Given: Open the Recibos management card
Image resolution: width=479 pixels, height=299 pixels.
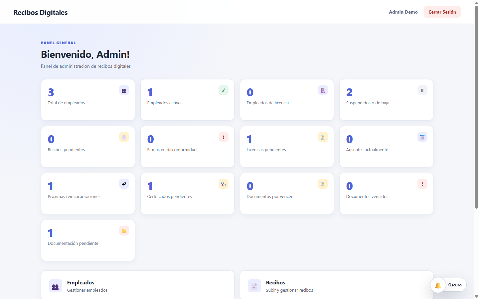Looking at the screenshot, I should pyautogui.click(x=337, y=285).
